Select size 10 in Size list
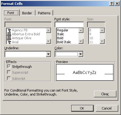The height and width of the screenshot is (115, 121). 91,38
